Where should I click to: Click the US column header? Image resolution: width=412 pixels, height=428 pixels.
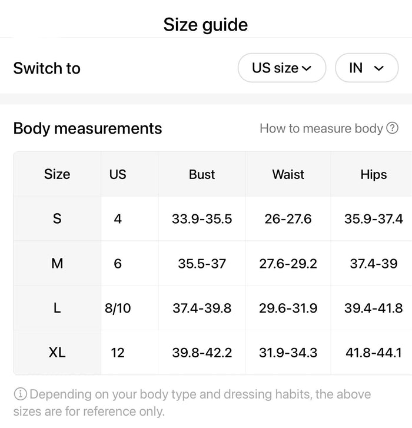click(x=118, y=174)
